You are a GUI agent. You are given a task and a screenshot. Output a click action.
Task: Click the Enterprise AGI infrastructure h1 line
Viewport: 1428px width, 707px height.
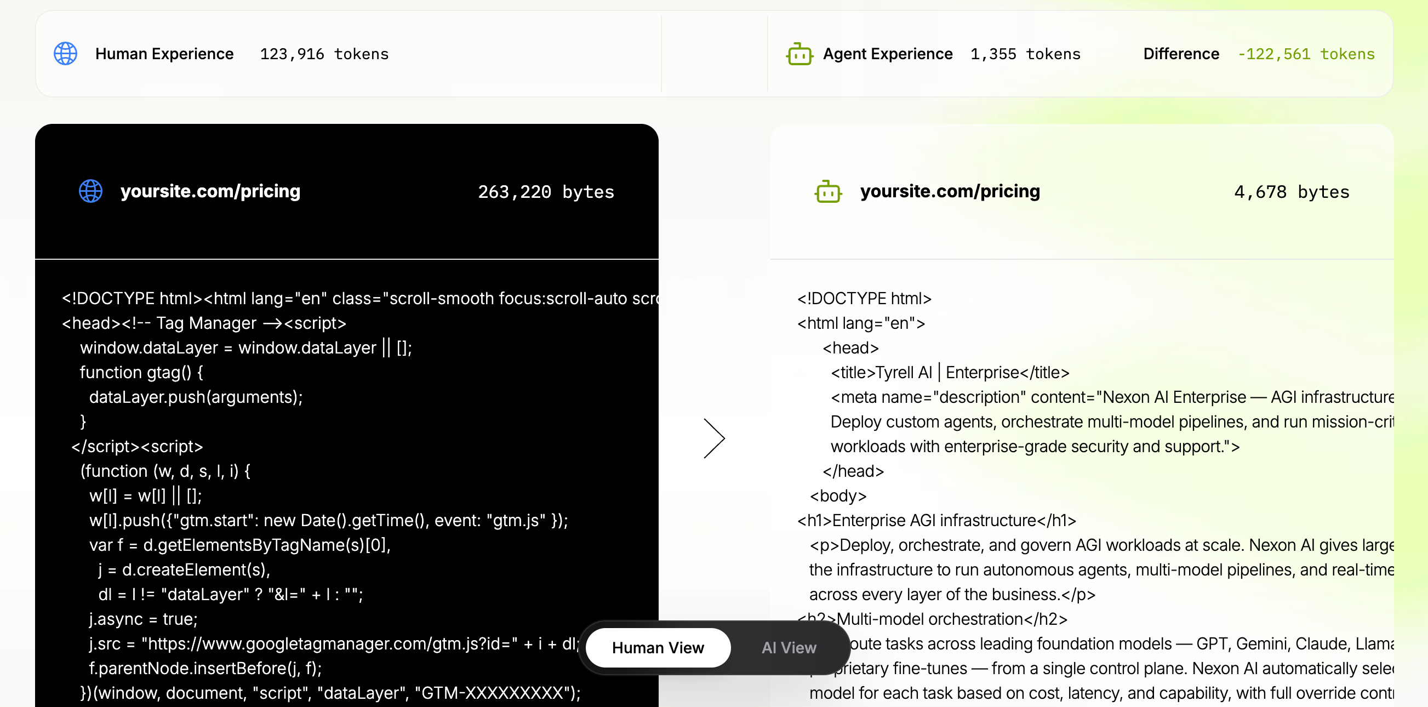click(936, 521)
